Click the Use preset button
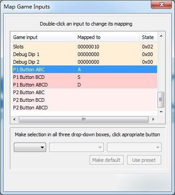The width and height of the screenshot is (175, 195). [x=144, y=160]
